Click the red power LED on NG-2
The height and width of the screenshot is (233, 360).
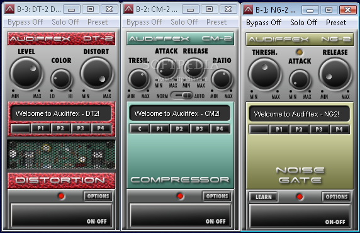tap(300, 196)
